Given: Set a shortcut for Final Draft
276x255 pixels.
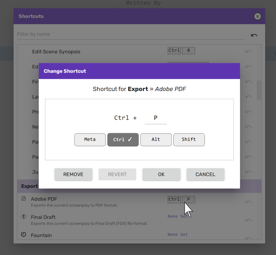Looking at the screenshot, I should tap(177, 216).
